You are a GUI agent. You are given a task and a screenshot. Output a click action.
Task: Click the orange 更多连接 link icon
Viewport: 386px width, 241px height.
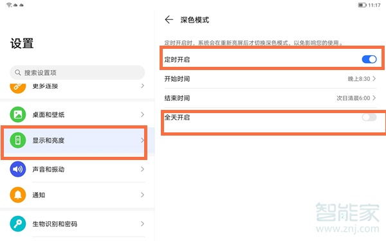pyautogui.click(x=18, y=87)
